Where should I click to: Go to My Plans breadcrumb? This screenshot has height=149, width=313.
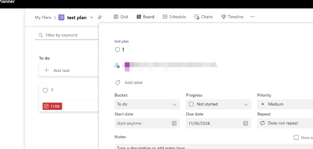(43, 17)
